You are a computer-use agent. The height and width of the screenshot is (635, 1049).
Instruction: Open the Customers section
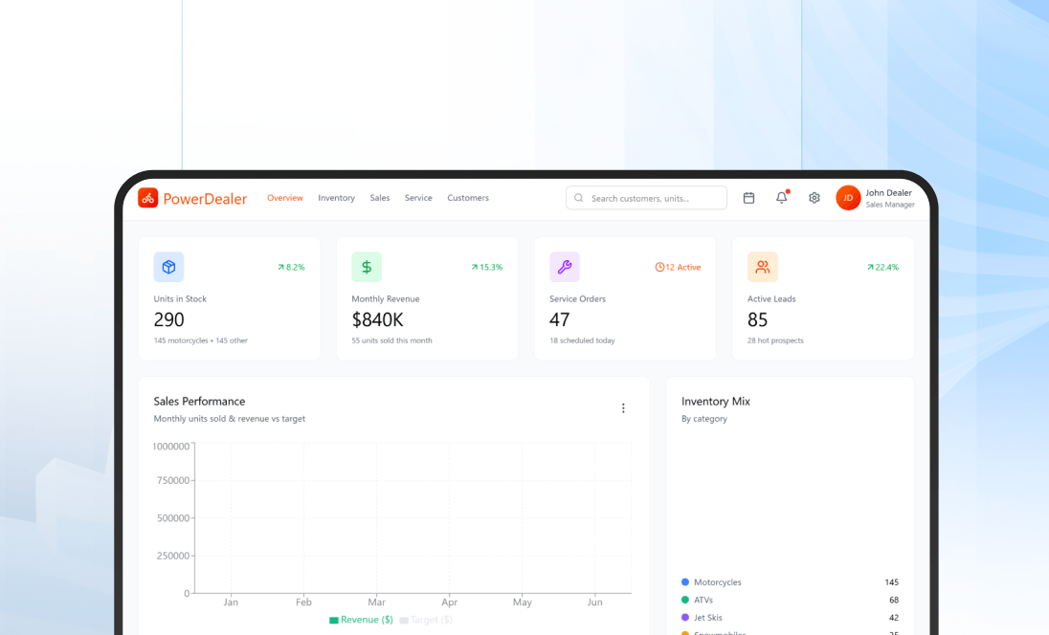tap(468, 198)
